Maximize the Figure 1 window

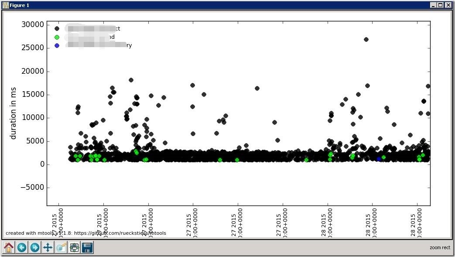[441, 5]
